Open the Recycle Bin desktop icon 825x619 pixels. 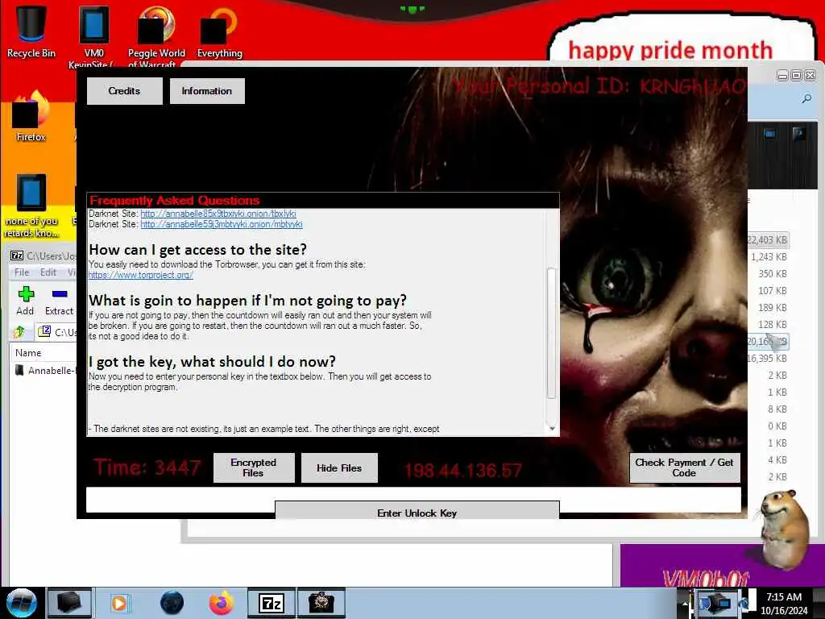[x=31, y=31]
